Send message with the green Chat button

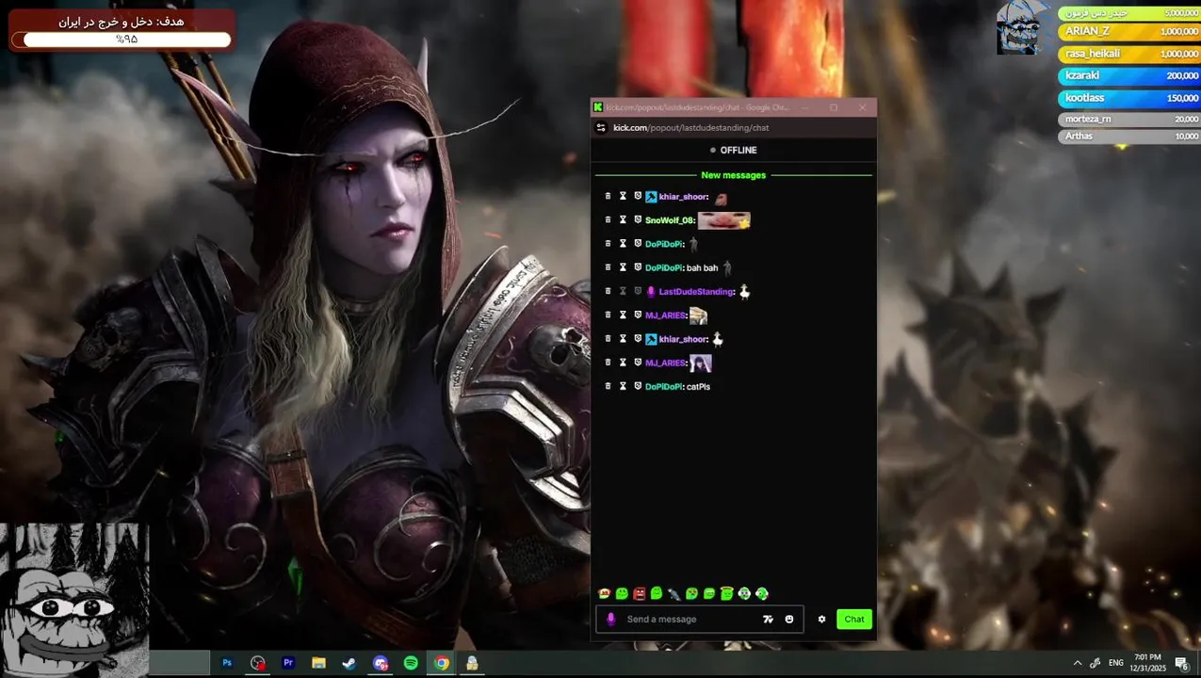854,619
